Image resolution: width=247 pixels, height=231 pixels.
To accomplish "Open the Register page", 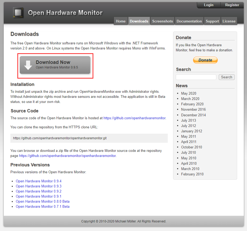I will [232, 5].
